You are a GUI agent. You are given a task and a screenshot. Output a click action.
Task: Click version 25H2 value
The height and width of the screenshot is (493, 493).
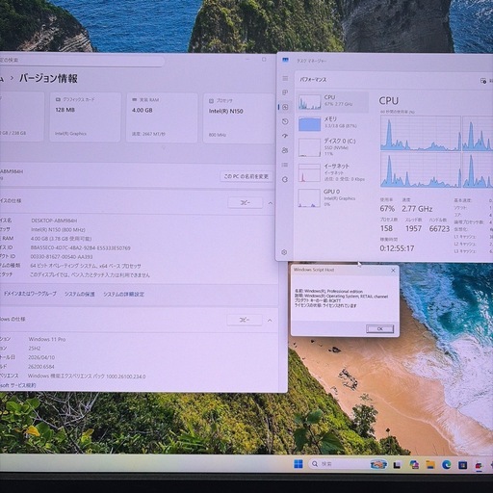(x=35, y=348)
